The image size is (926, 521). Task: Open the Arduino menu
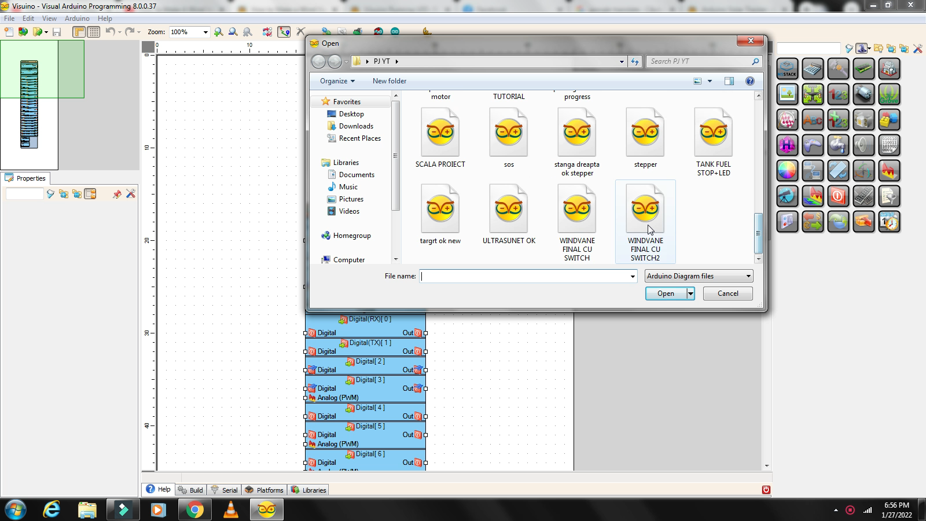pos(77,19)
